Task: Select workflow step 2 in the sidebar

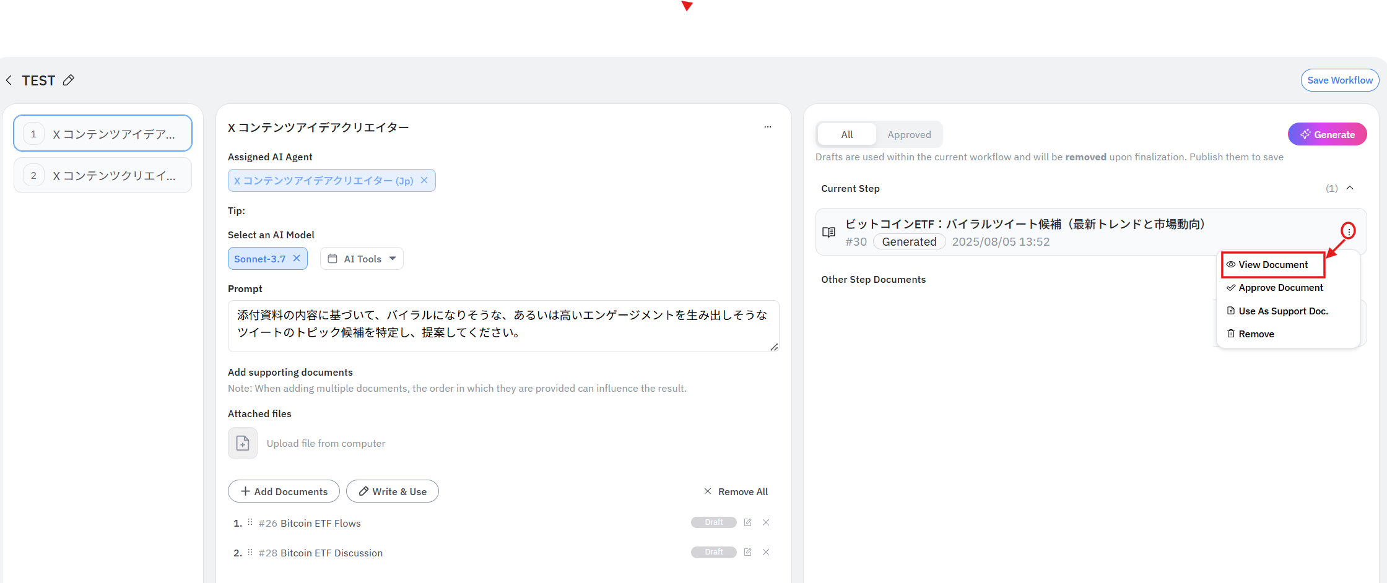Action: click(103, 176)
